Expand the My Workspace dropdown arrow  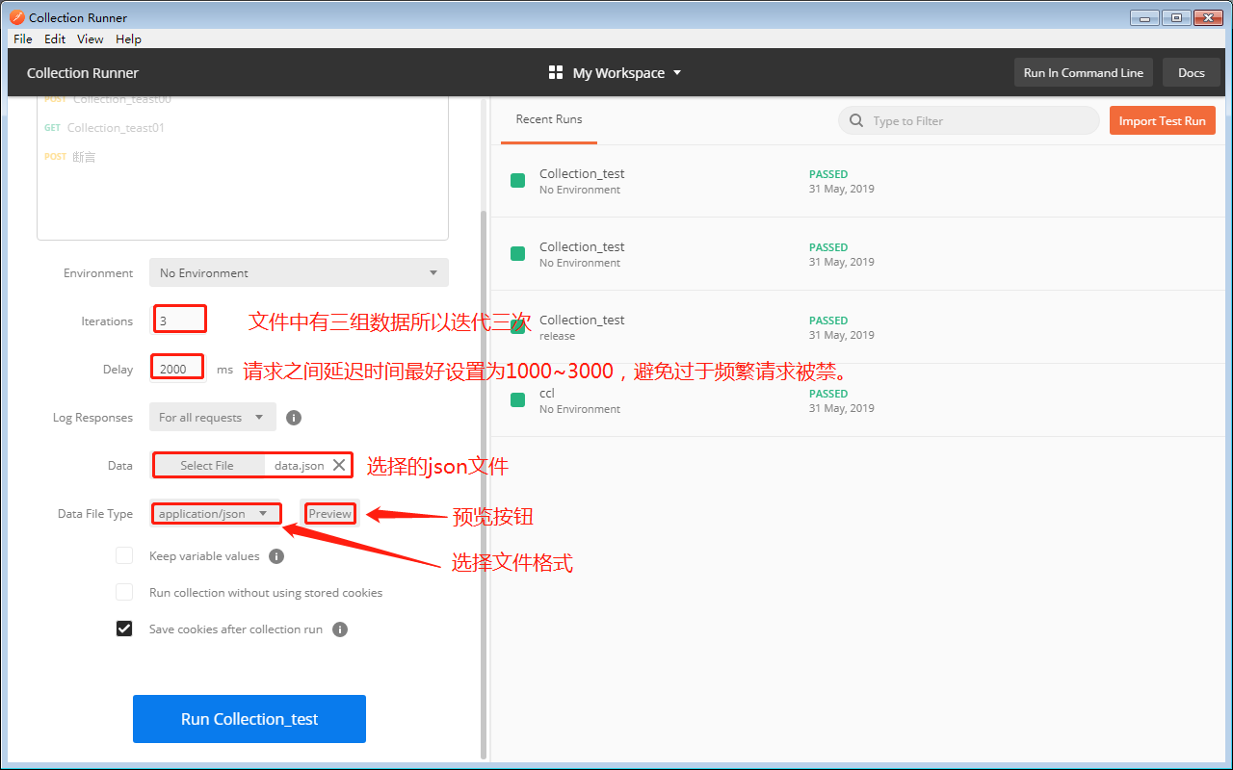click(x=677, y=73)
